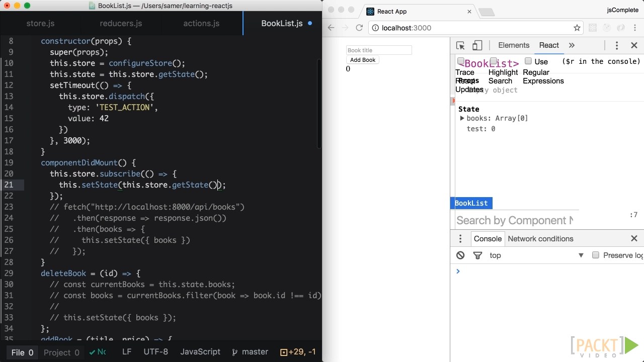This screenshot has width=644, height=362.
Task: Open the store.js editor tab
Action: click(40, 24)
